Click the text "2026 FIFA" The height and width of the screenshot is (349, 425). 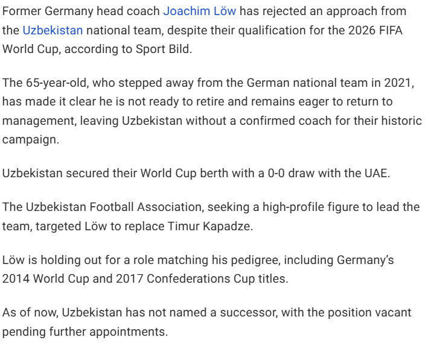[375, 30]
